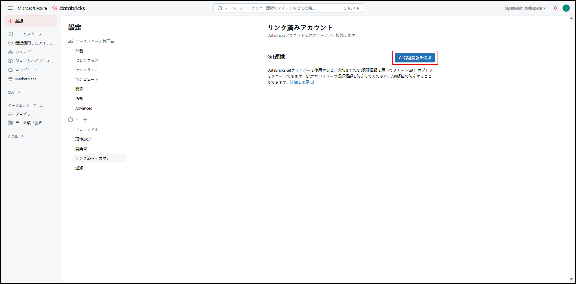The width and height of the screenshot is (576, 284).
Task: Open Marketplace in the sidebar
Action: click(x=26, y=79)
